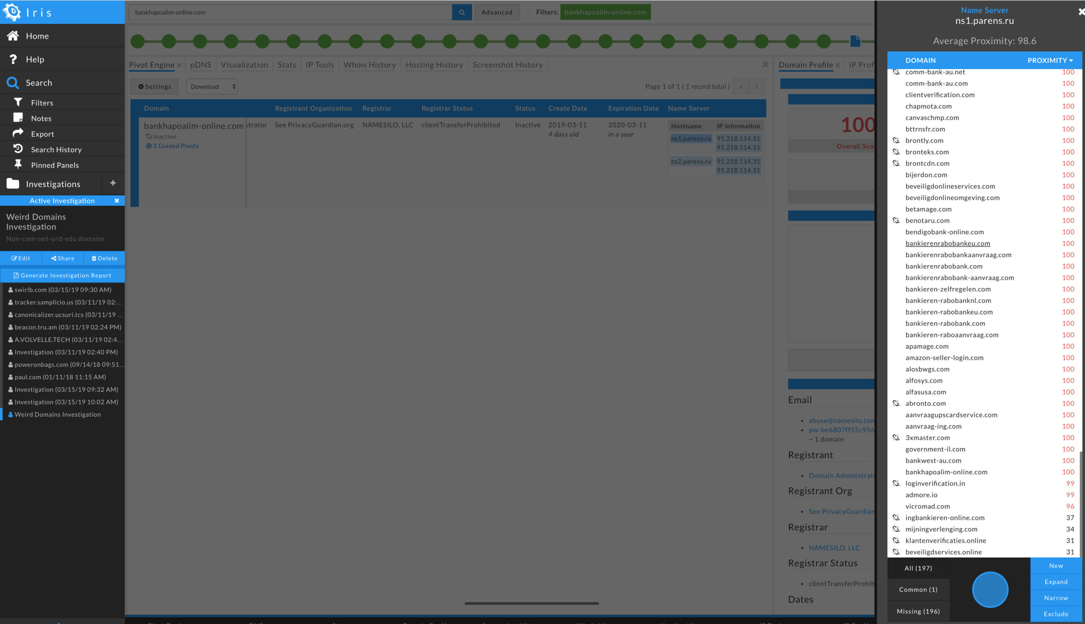Select the Search icon in the sidebar

coord(13,82)
